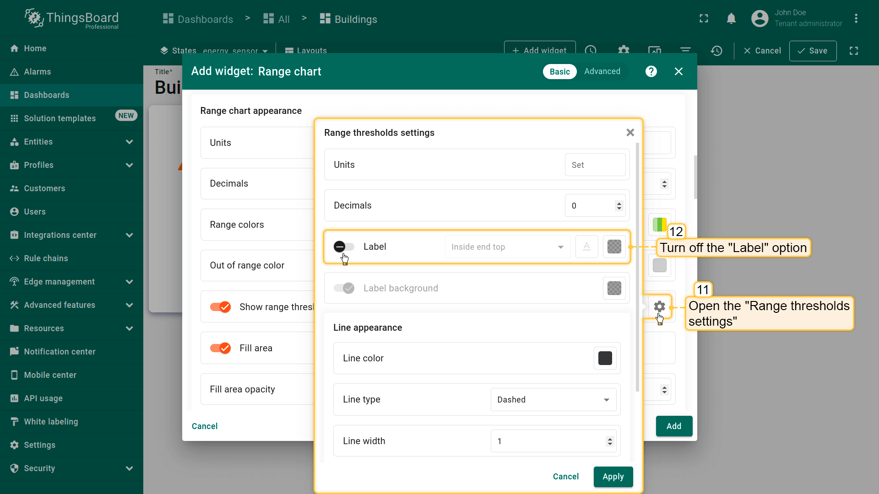879x494 pixels.
Task: Open the Line type Dashed dropdown
Action: [x=553, y=400]
